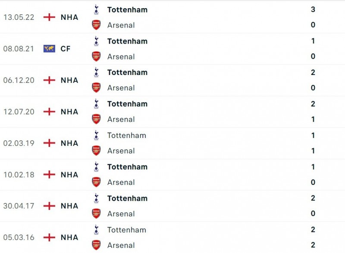Click England flag in 06.12.20 row
Viewport: 345px width, 253px height.
[x=50, y=80]
